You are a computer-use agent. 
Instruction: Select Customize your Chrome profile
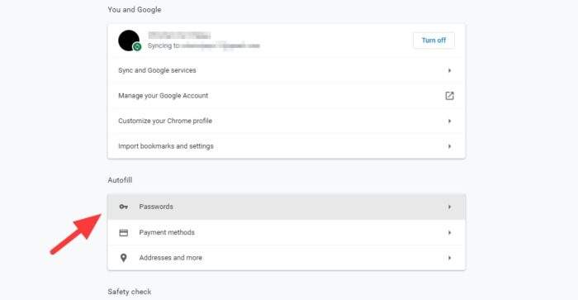coord(287,121)
